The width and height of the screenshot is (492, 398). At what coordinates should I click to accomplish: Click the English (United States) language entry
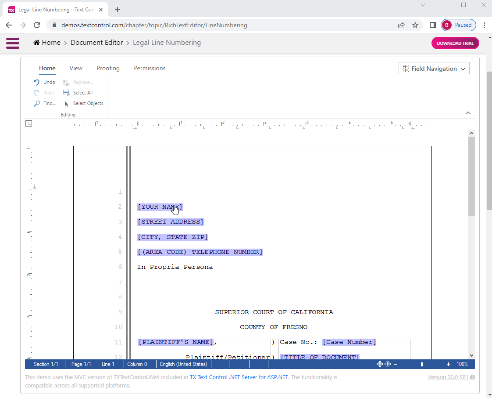coord(184,364)
